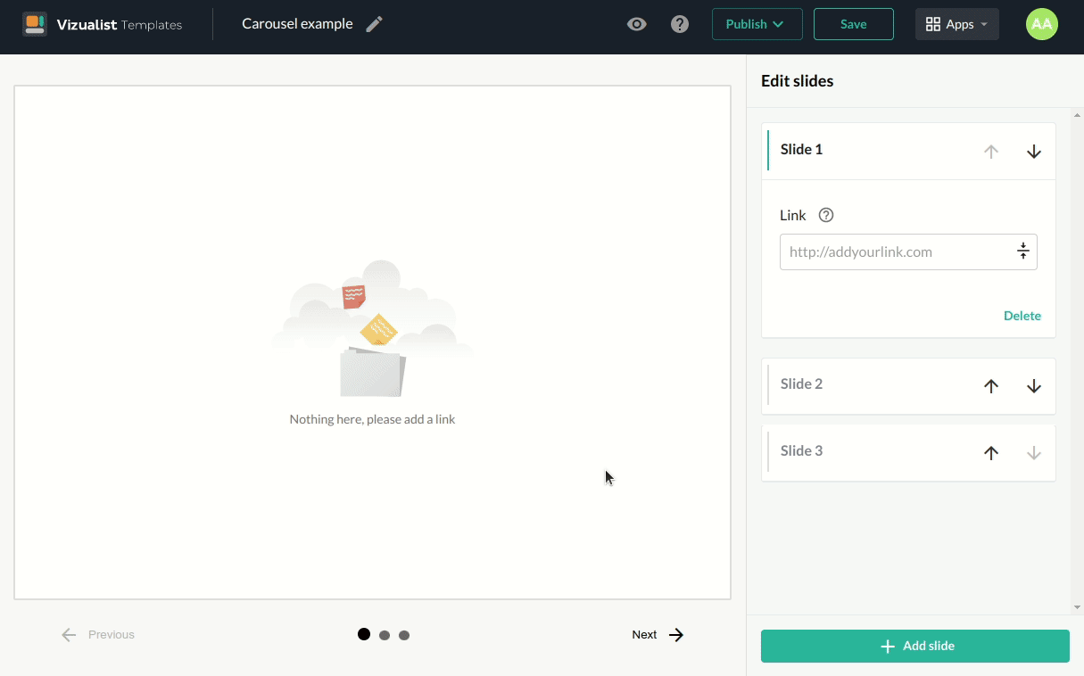Click the icon inside the link field
Image resolution: width=1084 pixels, height=676 pixels.
1023,251
